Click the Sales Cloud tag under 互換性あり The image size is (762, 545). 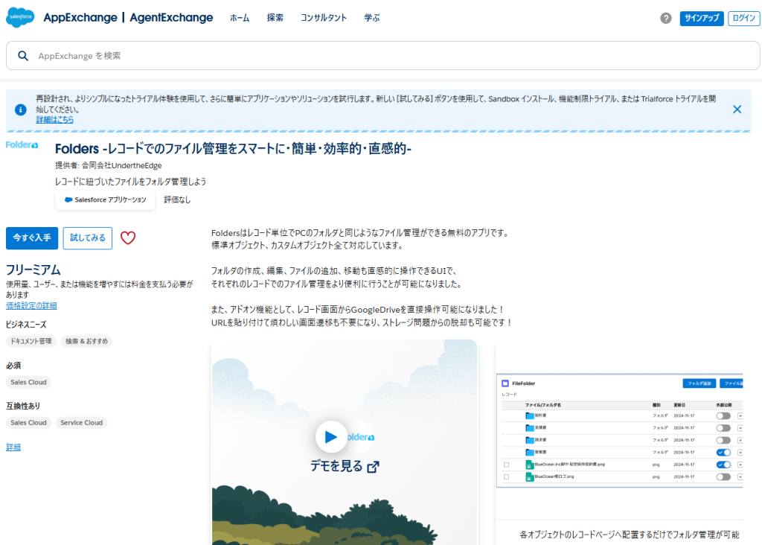[x=29, y=423]
